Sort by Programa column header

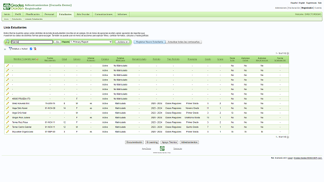192,59
